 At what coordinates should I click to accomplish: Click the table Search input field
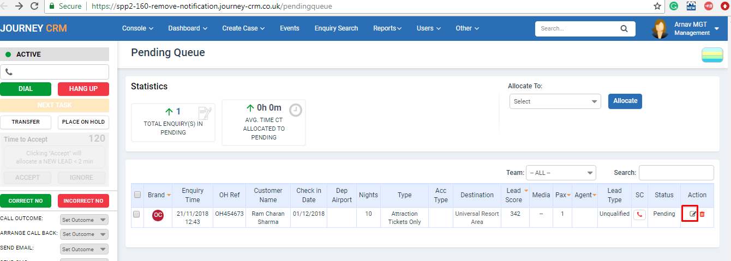tap(676, 173)
